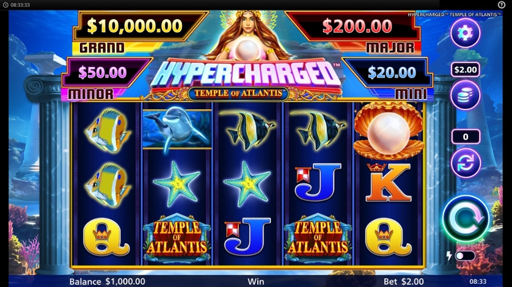The height and width of the screenshot is (287, 512).
Task: Click the Major $200.00 jackpot panel
Action: coord(353,32)
